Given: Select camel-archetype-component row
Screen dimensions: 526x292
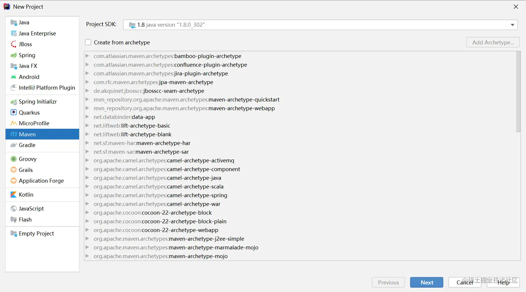Looking at the screenshot, I should pos(300,169).
